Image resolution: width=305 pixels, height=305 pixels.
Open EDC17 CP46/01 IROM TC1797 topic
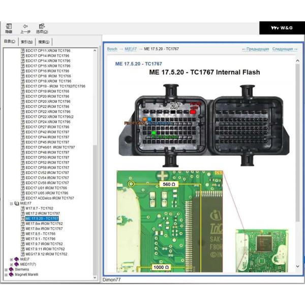pos(50,147)
